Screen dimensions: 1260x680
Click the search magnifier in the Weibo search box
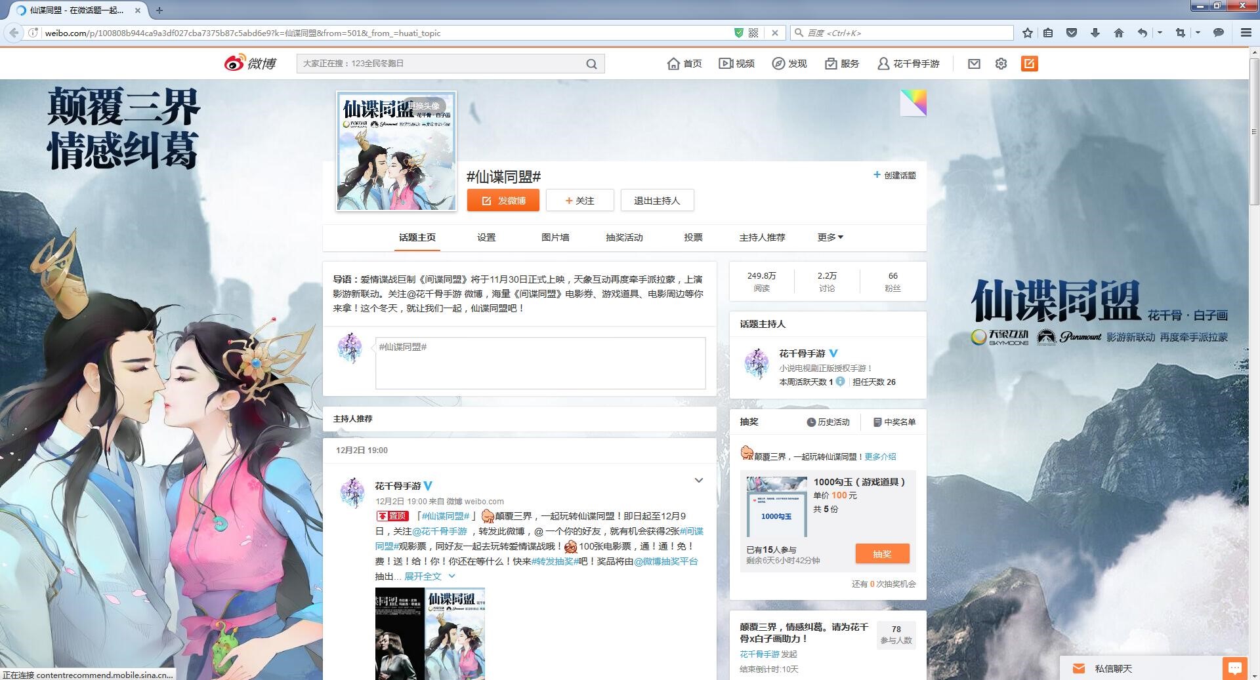[591, 64]
